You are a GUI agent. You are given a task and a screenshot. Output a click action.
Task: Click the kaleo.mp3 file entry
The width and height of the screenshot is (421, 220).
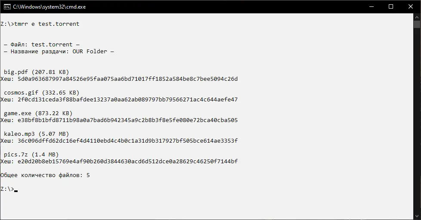pyautogui.click(x=37, y=134)
